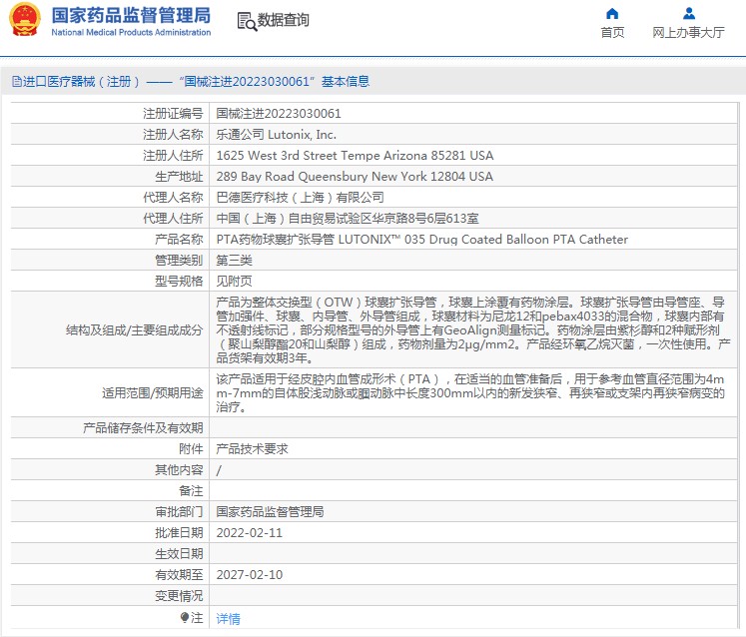Image resolution: width=746 pixels, height=637 pixels.
Task: Click the 进口医疗器械（注册）基本信息 section header
Action: [191, 81]
